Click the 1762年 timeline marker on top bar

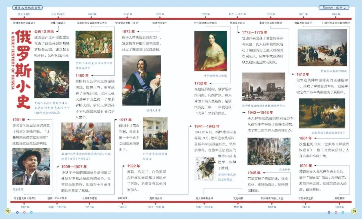(x=205, y=14)
